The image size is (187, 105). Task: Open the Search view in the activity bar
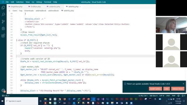click(3, 15)
